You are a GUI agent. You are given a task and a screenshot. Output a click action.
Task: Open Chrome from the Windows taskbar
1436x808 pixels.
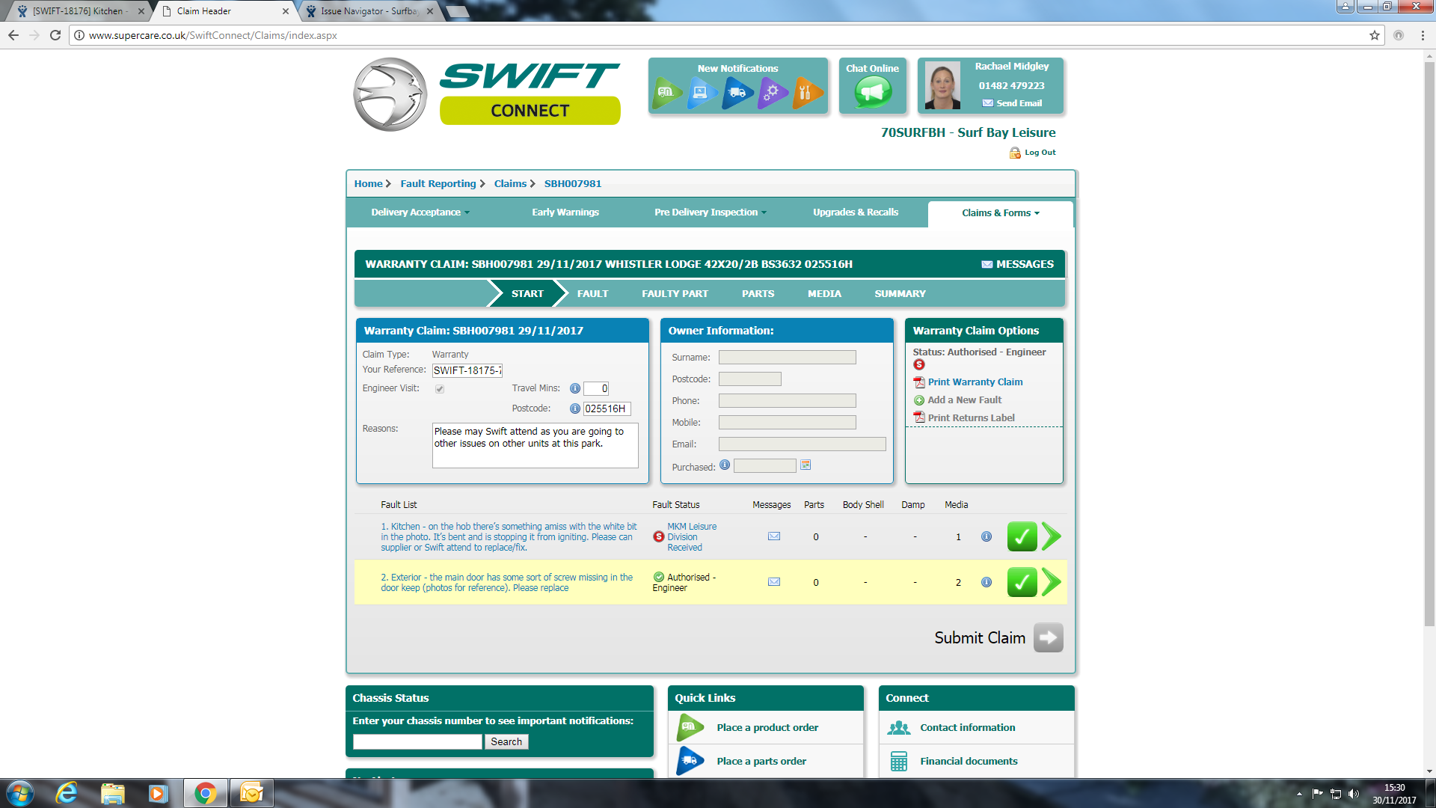(205, 793)
